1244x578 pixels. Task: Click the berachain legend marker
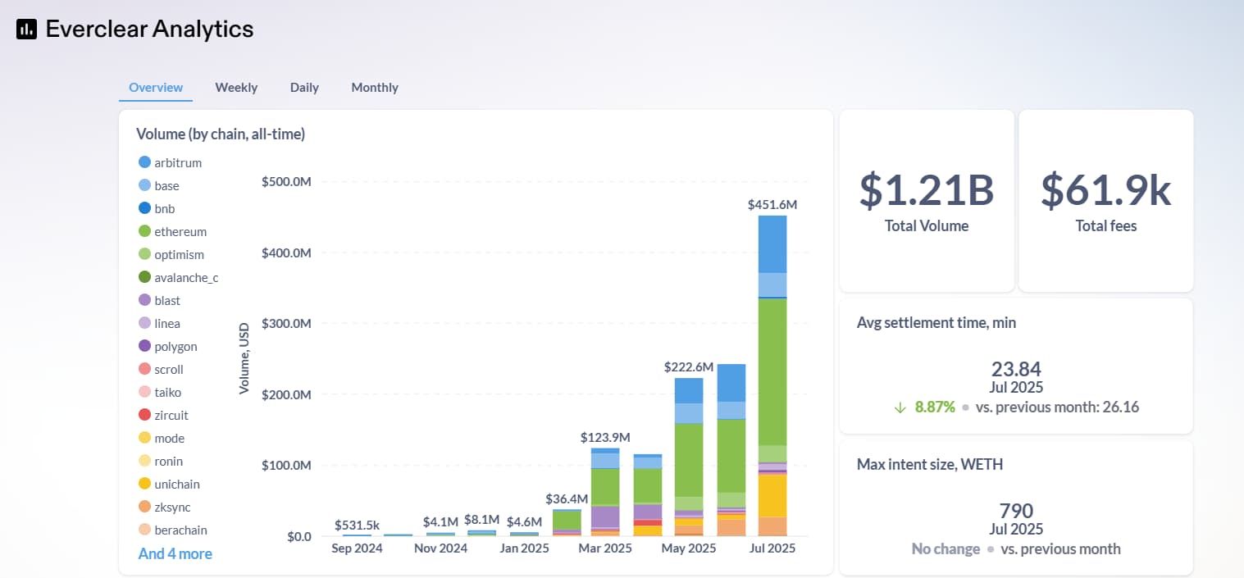[145, 530]
